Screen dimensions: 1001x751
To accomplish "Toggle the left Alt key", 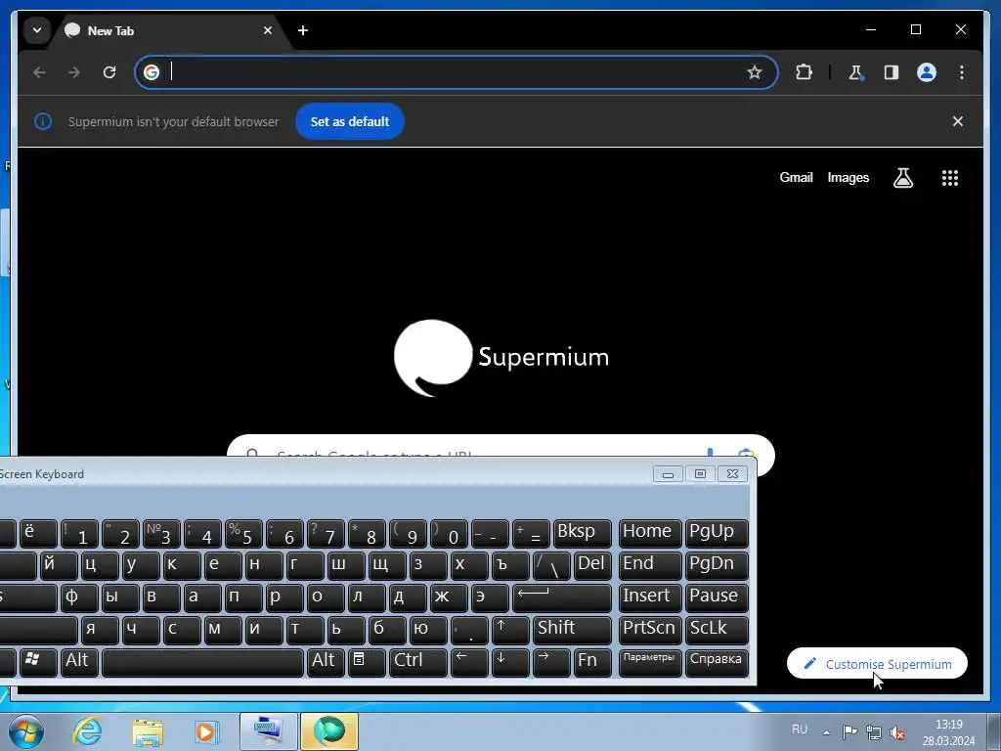I will click(80, 662).
